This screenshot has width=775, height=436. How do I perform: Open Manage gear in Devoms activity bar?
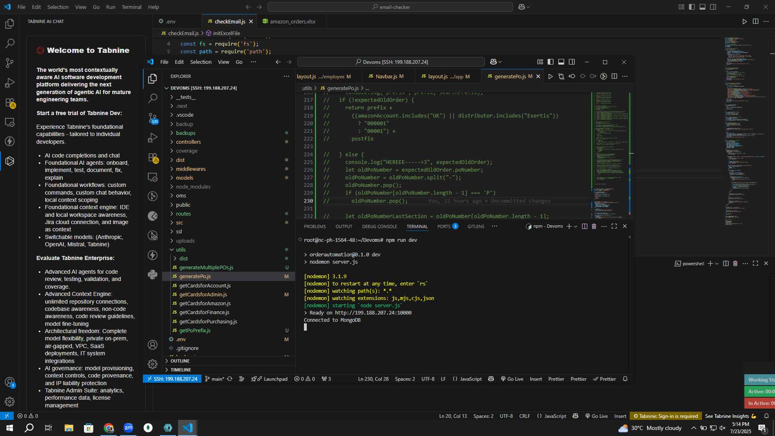153,364
